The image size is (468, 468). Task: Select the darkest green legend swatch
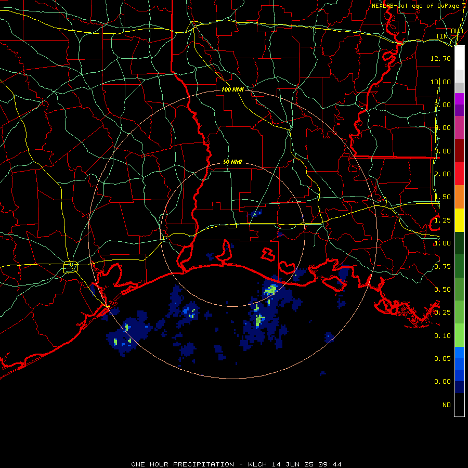459,243
